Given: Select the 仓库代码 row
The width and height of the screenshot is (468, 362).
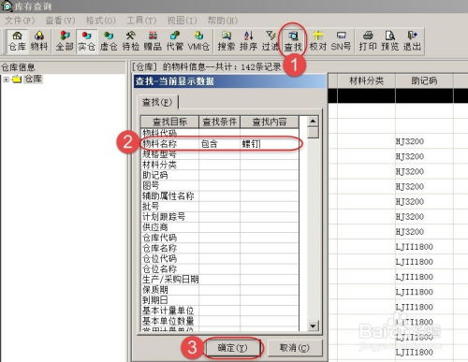Looking at the screenshot, I should (x=220, y=238).
